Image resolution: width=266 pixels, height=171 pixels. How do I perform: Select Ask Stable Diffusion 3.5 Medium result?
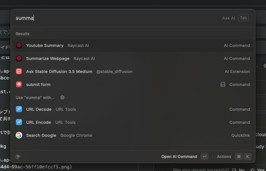[x=133, y=71]
